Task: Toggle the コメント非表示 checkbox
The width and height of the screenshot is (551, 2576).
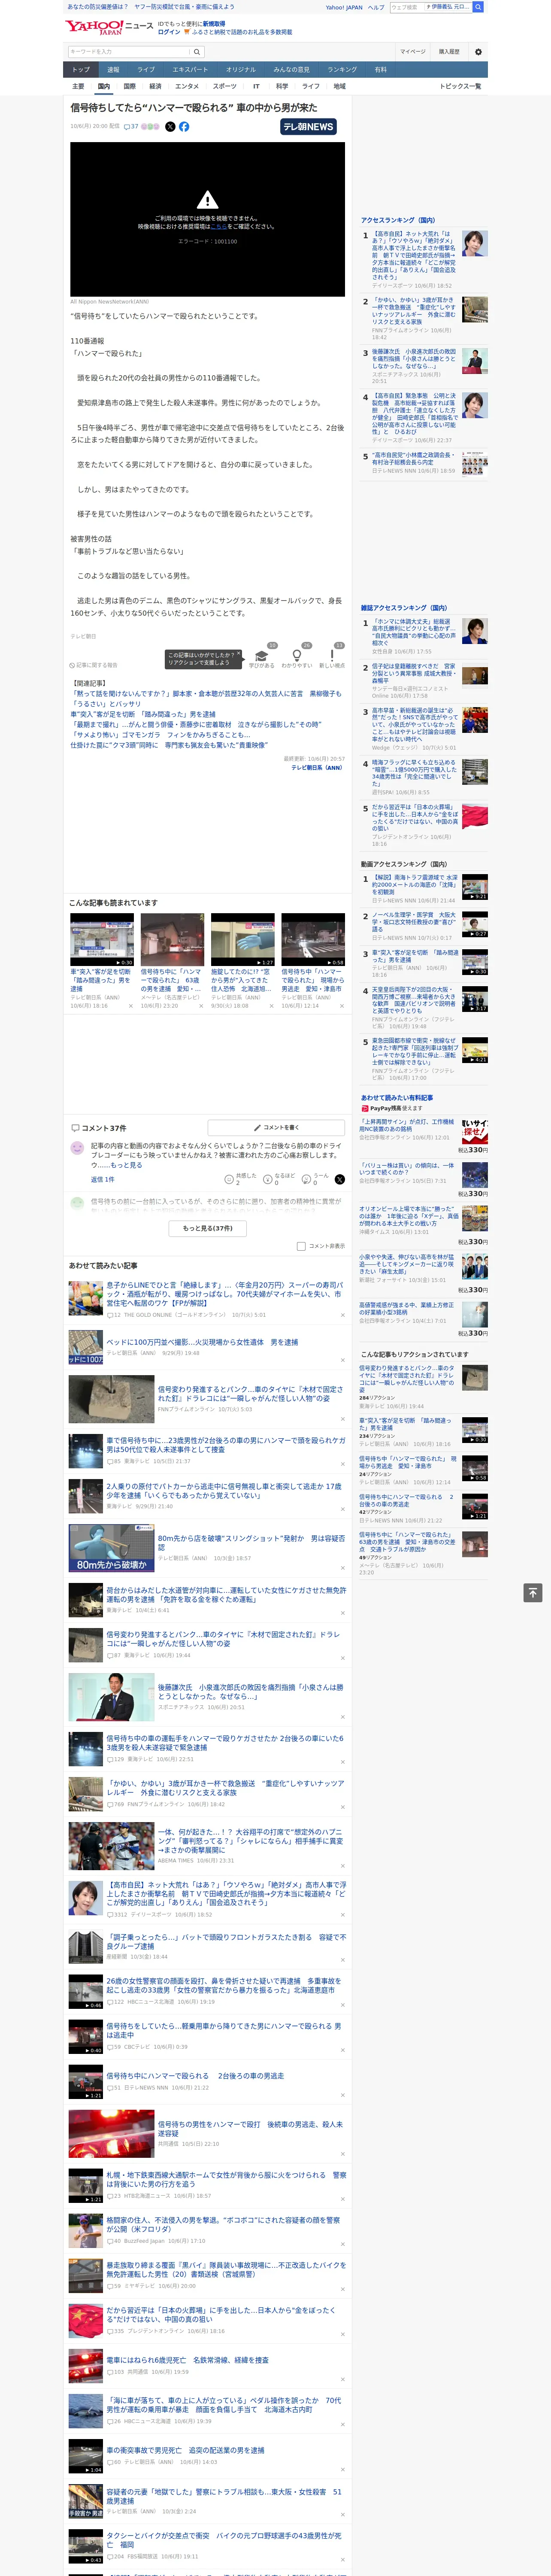Action: 301,1246
